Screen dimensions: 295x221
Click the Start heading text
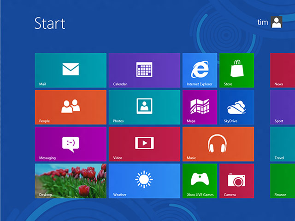pos(50,23)
